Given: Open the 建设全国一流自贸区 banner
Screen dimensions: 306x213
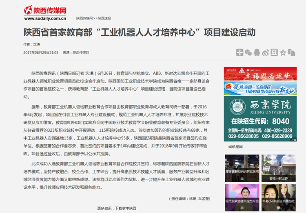Looking at the screenshot, I should [260, 89].
